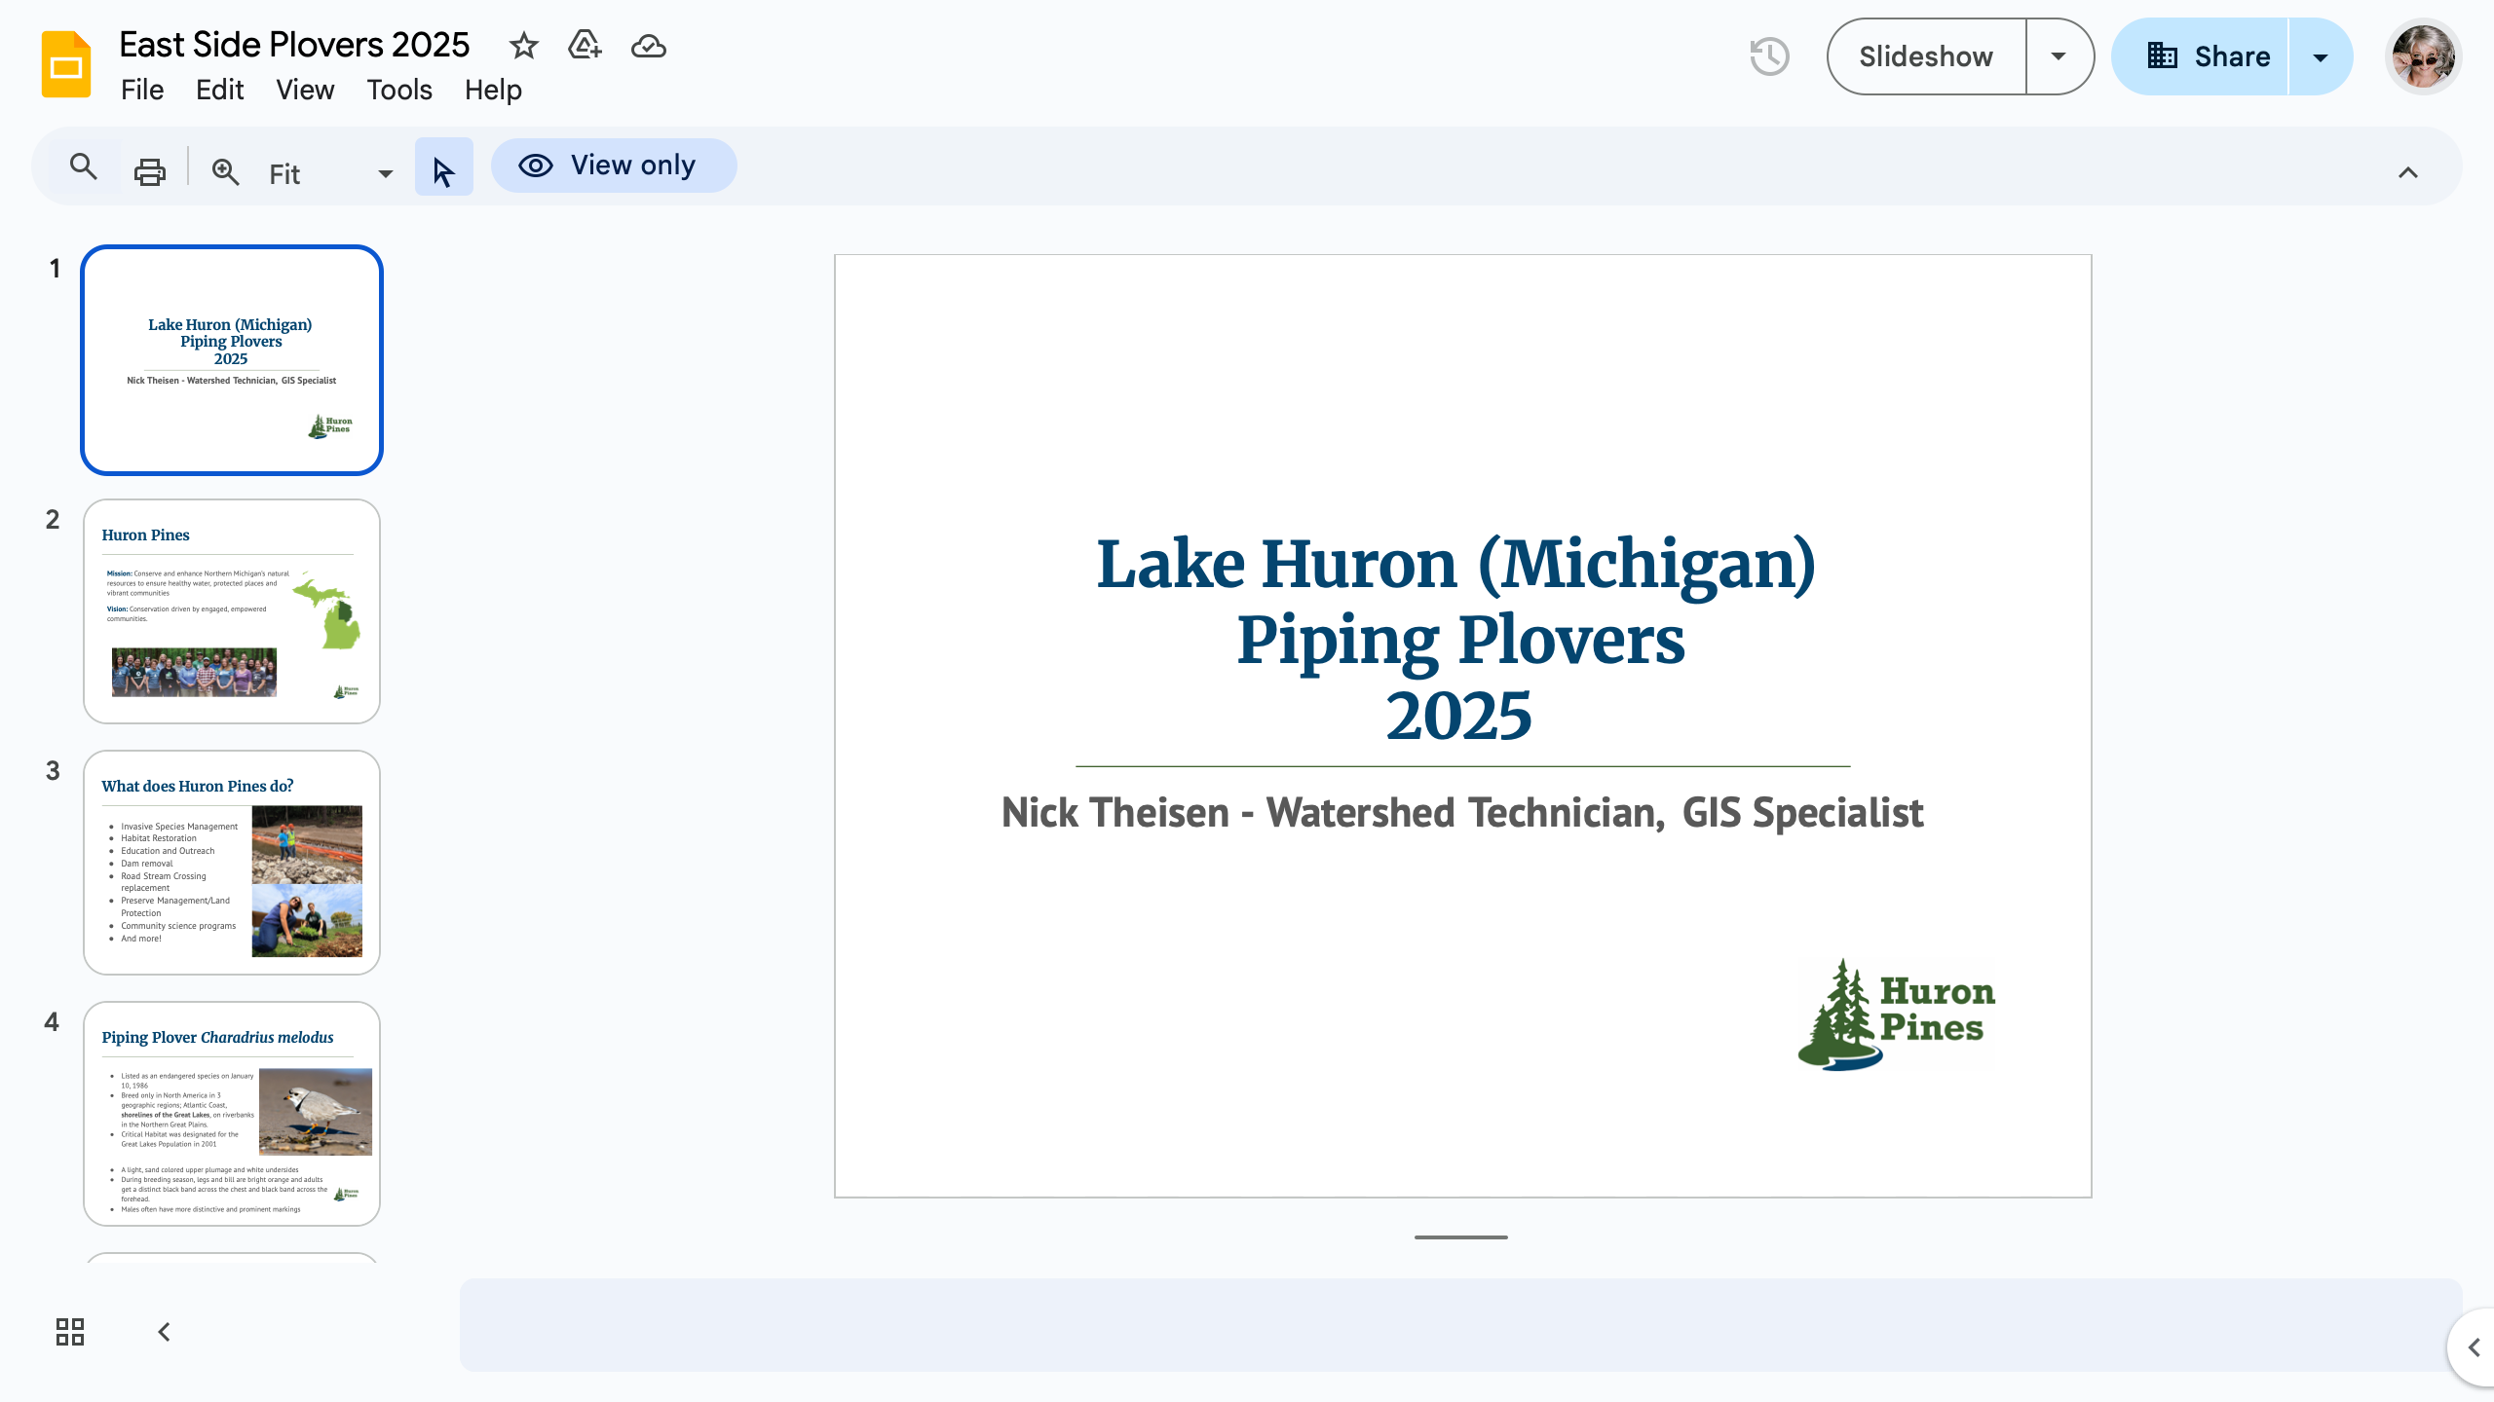Open the Tools menu
The image size is (2494, 1402).
(398, 90)
